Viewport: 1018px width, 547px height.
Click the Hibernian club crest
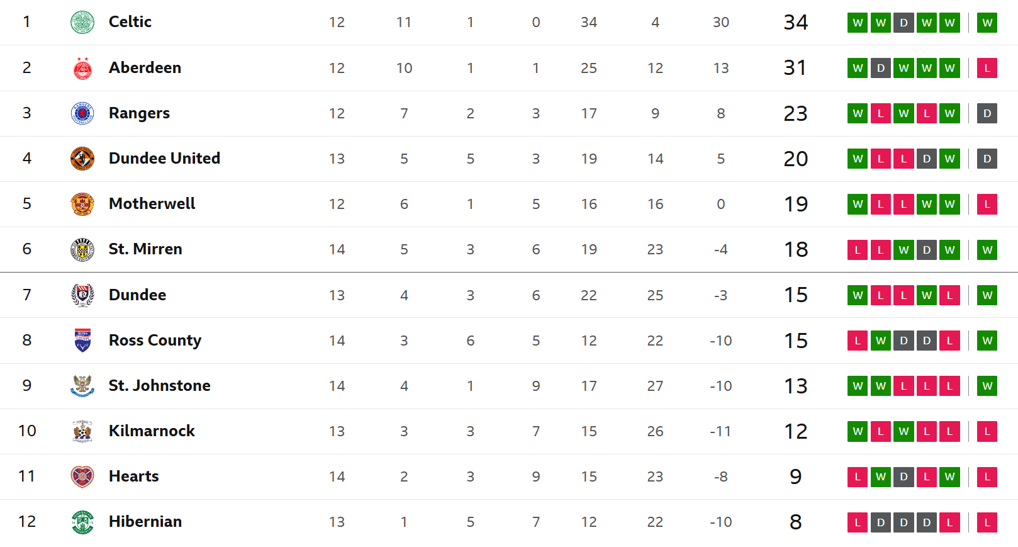82,522
